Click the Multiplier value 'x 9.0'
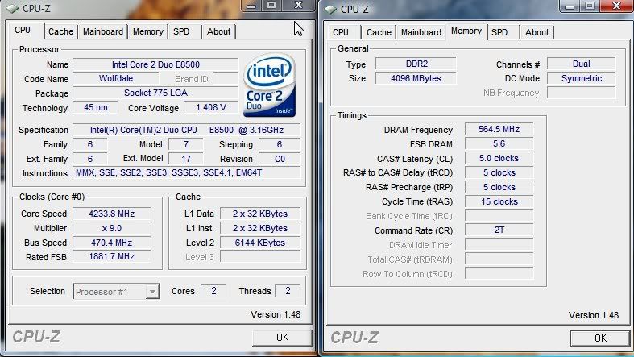Screen dimensions: 634x357 112,228
